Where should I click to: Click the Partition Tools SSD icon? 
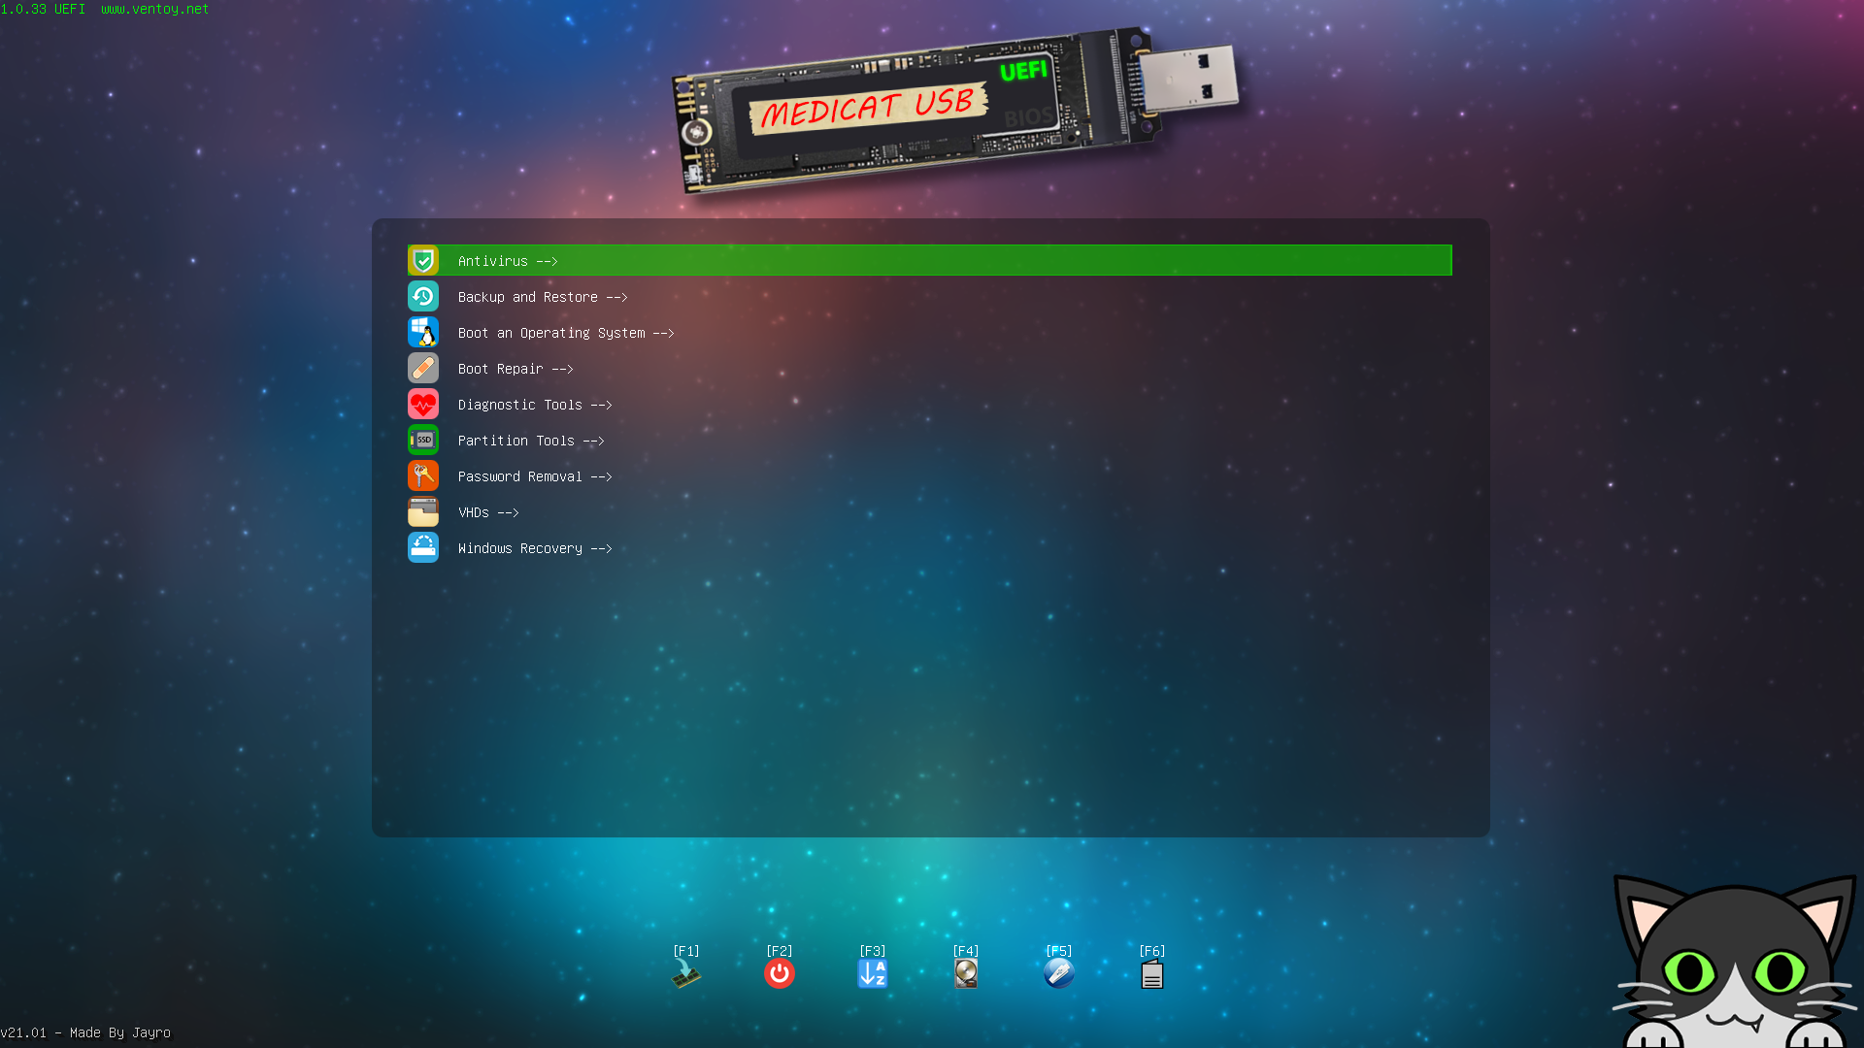423,440
